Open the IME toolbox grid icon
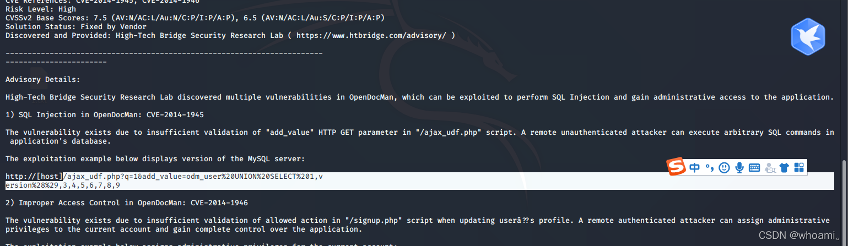Screen dimensions: 848x246 (798, 167)
